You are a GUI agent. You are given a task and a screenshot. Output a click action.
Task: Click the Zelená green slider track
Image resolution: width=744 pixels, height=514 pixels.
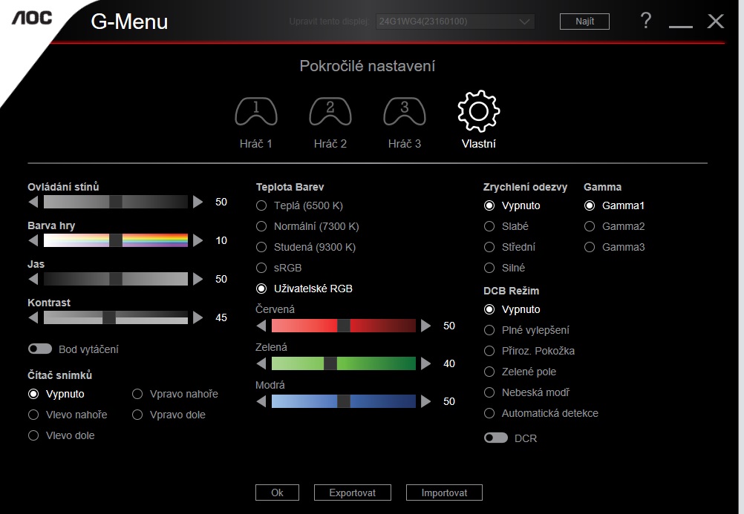344,363
